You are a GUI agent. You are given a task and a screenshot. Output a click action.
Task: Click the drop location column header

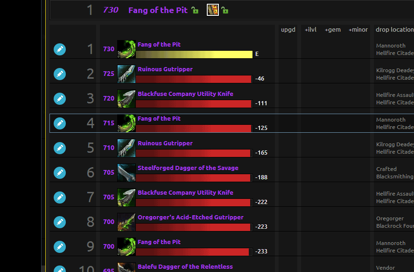394,30
